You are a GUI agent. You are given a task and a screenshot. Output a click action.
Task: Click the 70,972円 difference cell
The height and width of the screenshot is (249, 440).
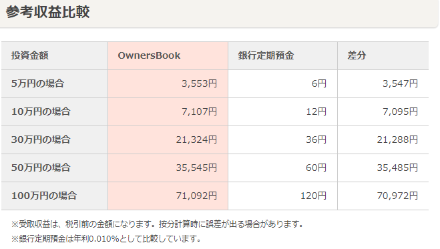(x=397, y=196)
